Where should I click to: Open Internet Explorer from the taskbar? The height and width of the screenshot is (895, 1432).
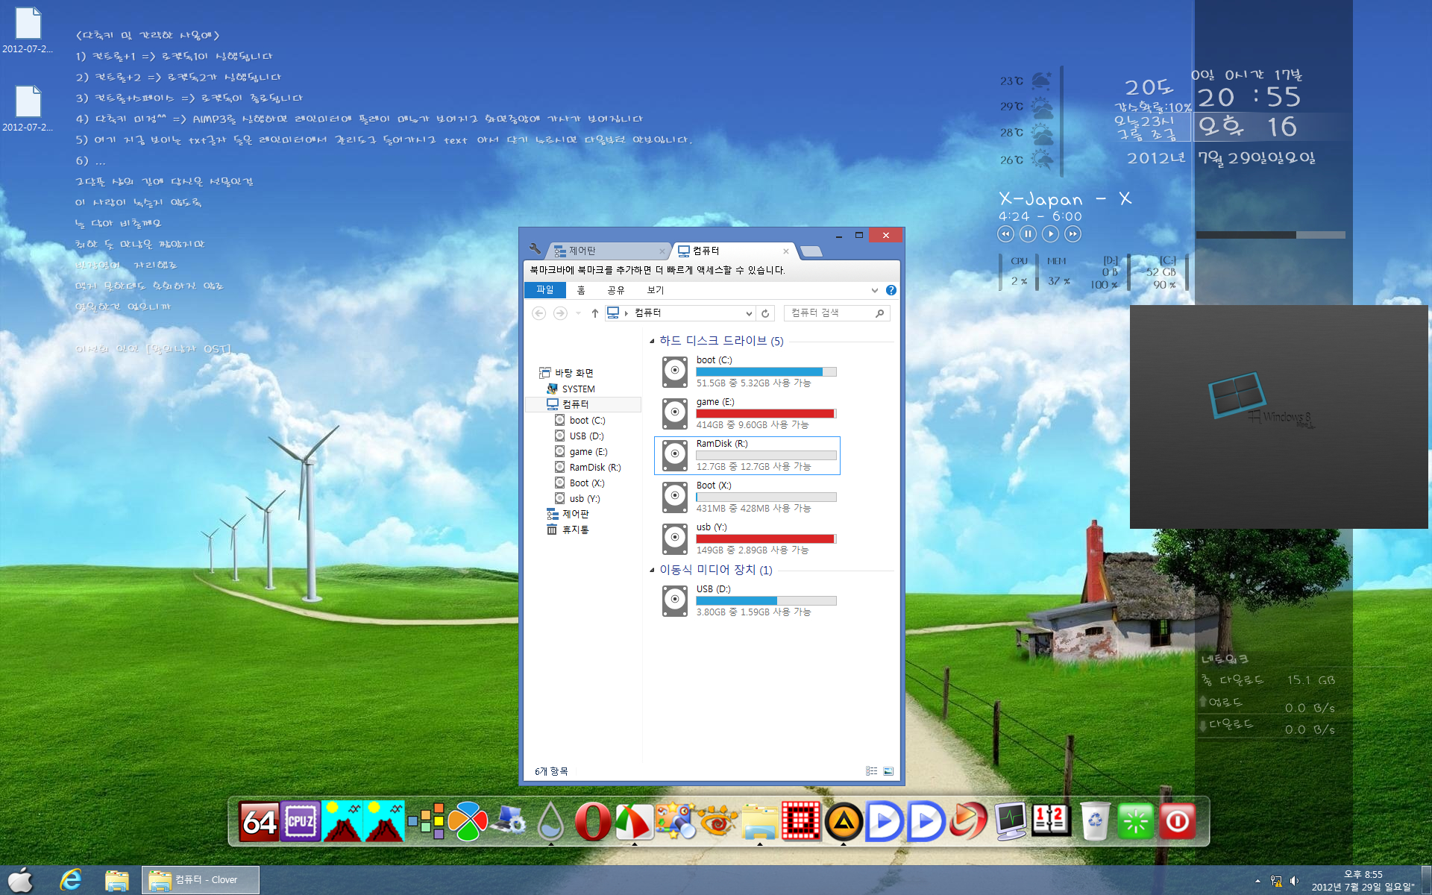(71, 880)
